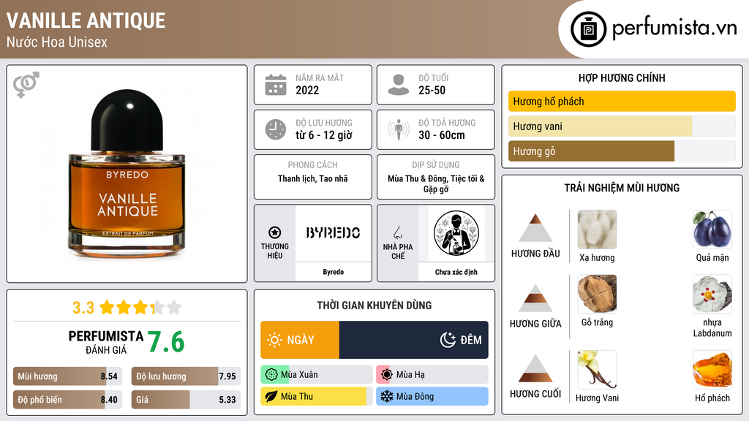Click the Perfumista score 7.6

pos(166,342)
